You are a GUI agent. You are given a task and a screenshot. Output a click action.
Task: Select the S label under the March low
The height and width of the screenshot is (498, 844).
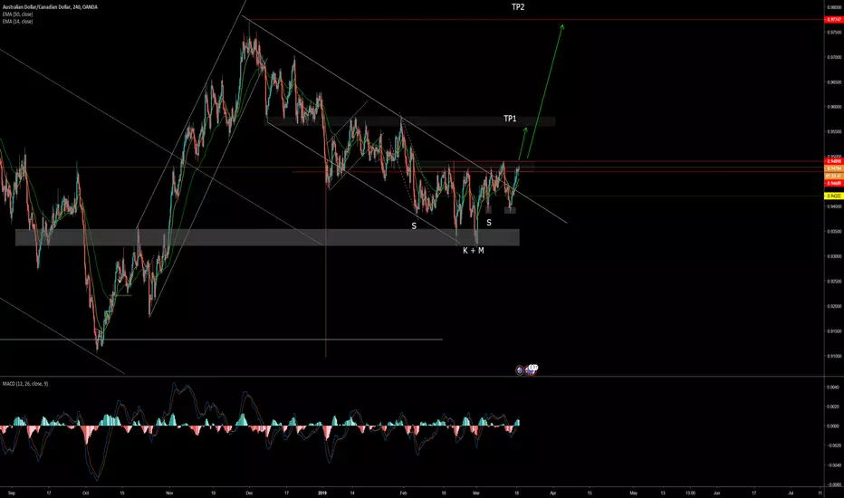coord(489,223)
